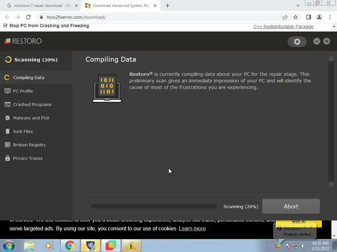Screen dimensions: 337x252
Task: Click the how2fixerror.com address bar
Action: tap(159, 17)
